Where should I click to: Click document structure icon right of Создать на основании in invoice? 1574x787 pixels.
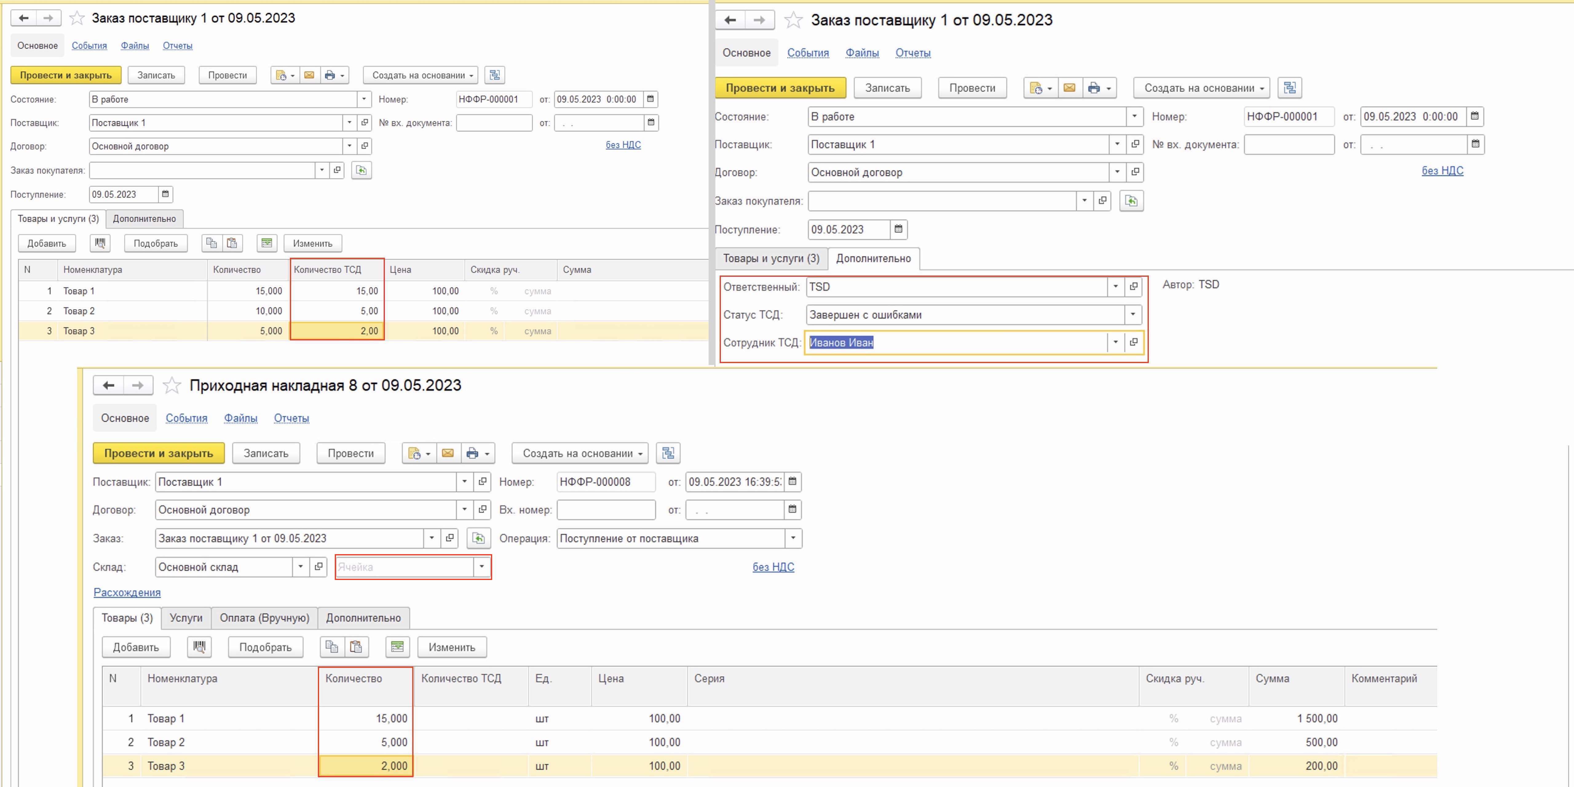[668, 453]
